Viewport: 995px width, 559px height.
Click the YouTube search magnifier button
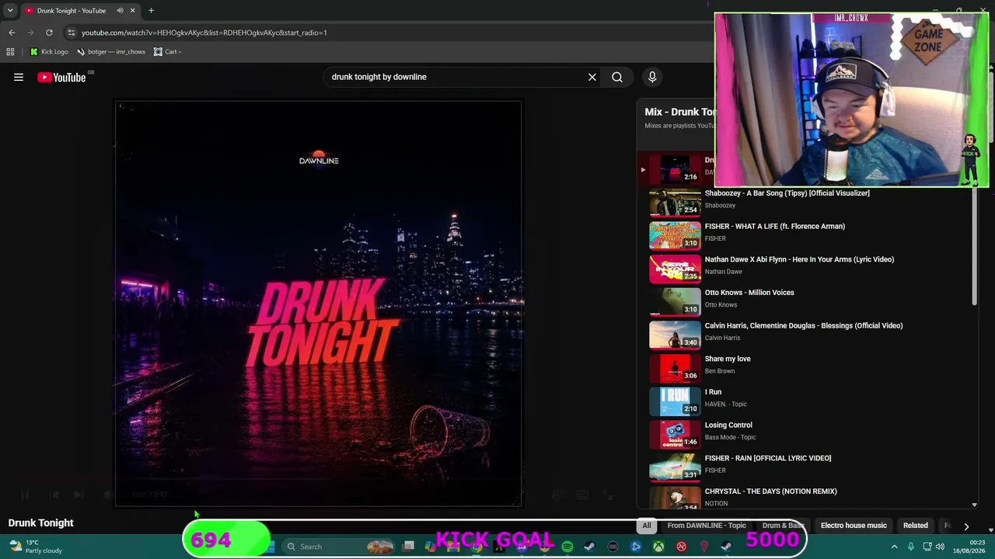617,77
